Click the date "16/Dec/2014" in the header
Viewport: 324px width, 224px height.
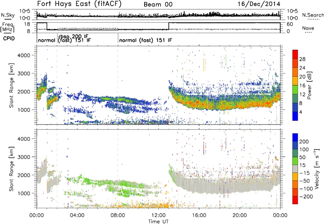(x=259, y=4)
